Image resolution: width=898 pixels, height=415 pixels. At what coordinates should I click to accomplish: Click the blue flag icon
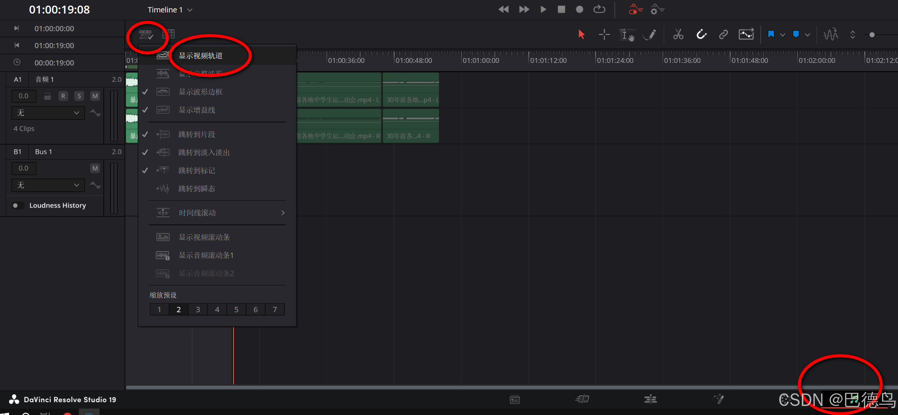tap(771, 35)
